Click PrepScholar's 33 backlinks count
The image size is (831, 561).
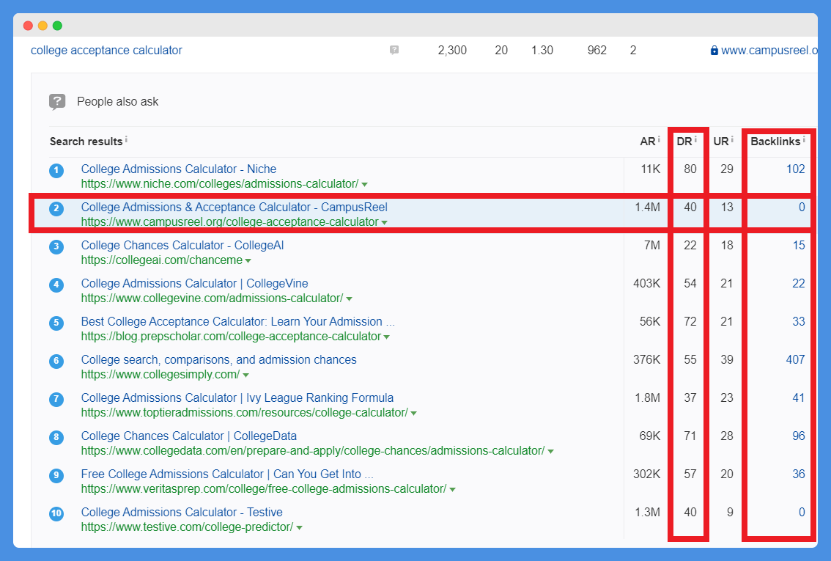click(799, 322)
